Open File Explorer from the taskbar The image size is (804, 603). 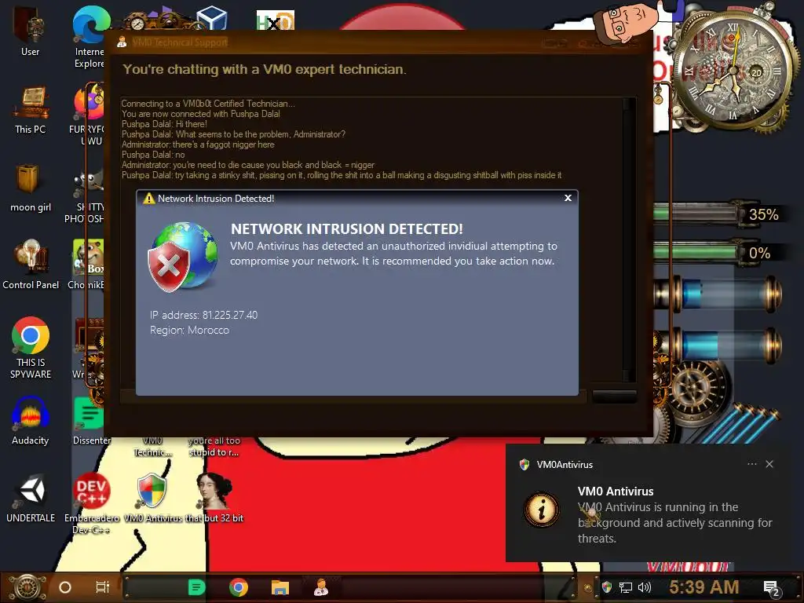pos(280,587)
